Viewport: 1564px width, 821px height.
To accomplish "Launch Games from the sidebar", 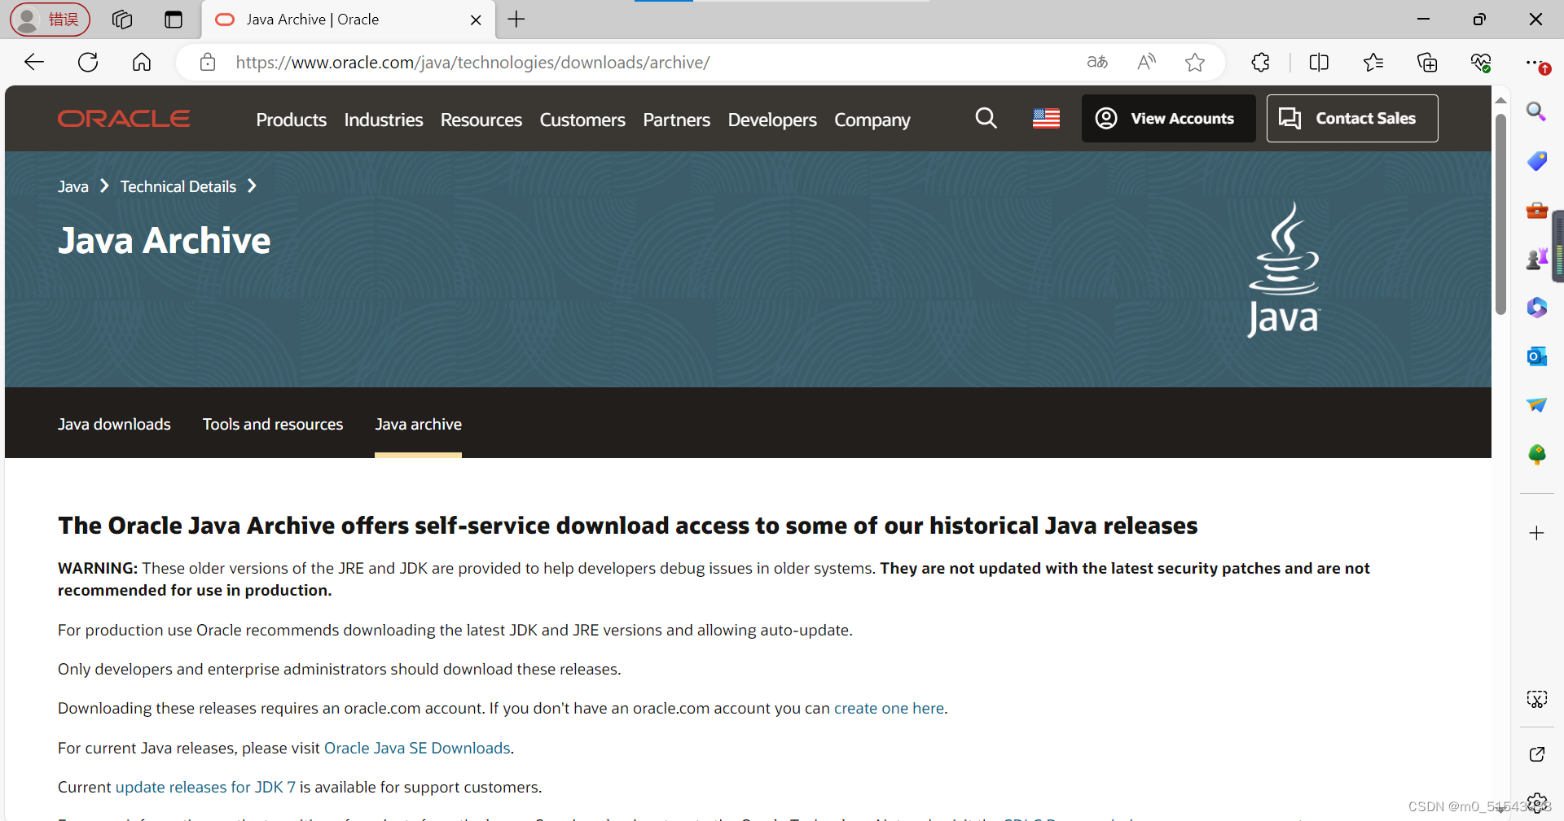I will (x=1536, y=259).
